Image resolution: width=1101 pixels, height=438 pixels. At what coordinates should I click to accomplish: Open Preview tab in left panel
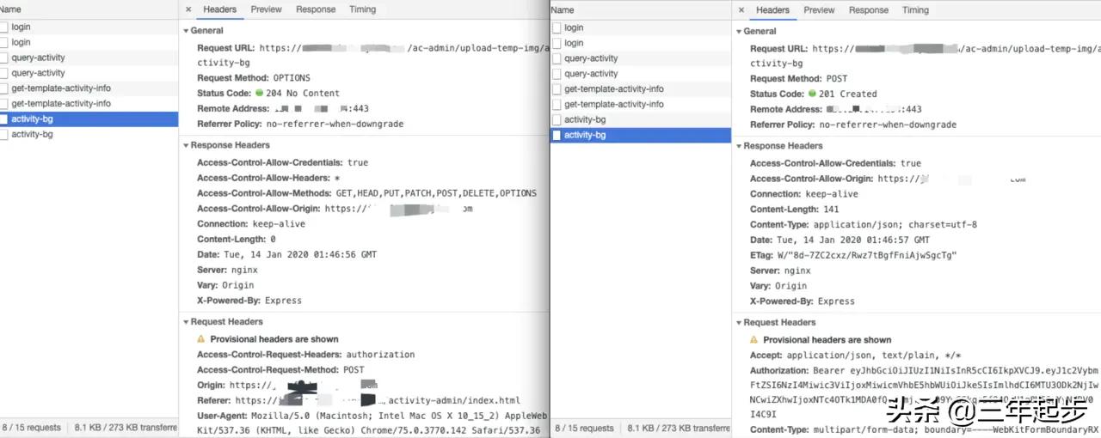tap(266, 9)
